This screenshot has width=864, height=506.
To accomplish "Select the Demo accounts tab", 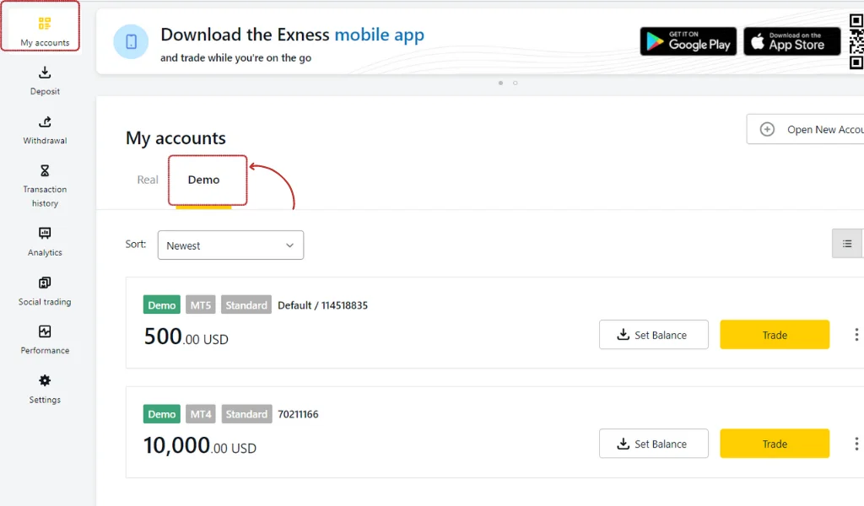I will click(203, 180).
